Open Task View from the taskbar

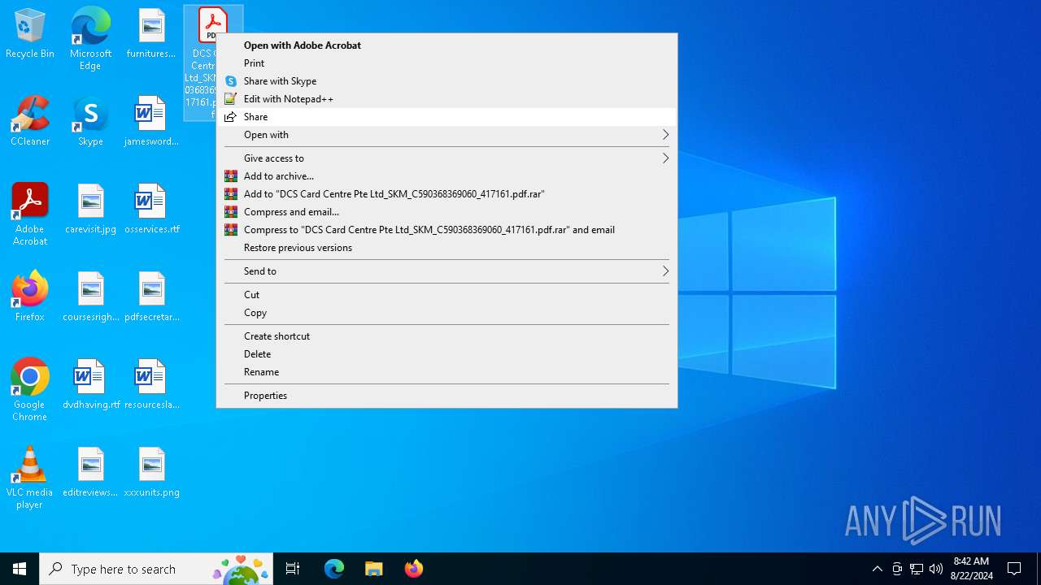[x=293, y=569]
